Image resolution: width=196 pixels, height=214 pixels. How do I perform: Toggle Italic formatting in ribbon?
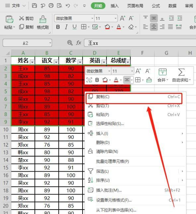click(66, 27)
